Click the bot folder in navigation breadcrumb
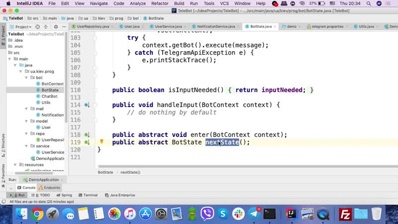This screenshot has width=398, height=224. point(133,18)
